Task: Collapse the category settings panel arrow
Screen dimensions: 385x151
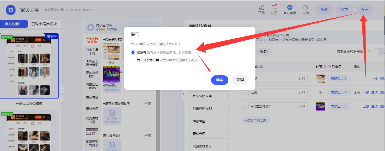Action: 183,94
